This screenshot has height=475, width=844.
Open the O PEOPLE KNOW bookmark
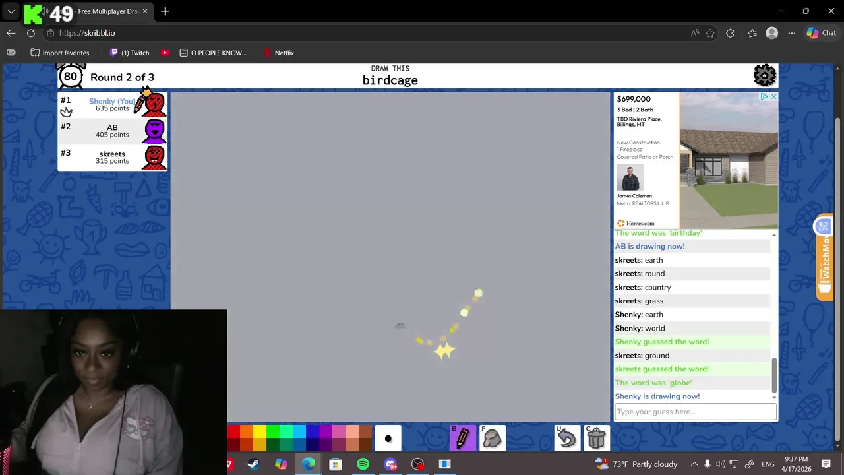(x=213, y=53)
